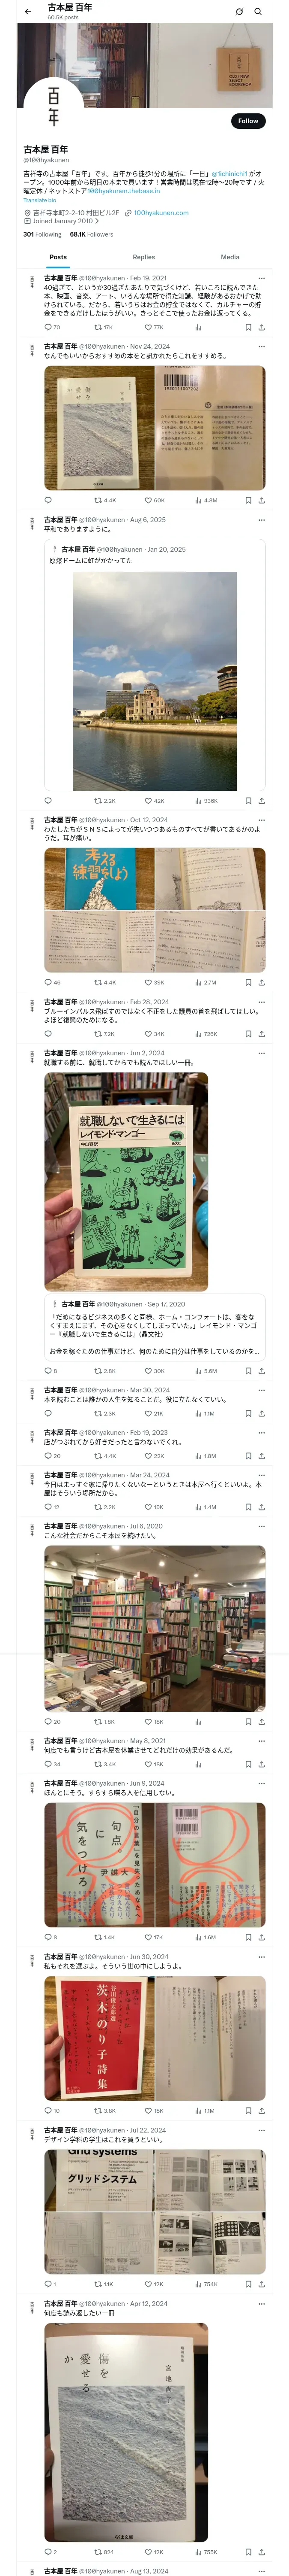Screen dimensions: 289x2576
Task: Open more options on Jun 2, 2024 post
Action: [x=262, y=1053]
